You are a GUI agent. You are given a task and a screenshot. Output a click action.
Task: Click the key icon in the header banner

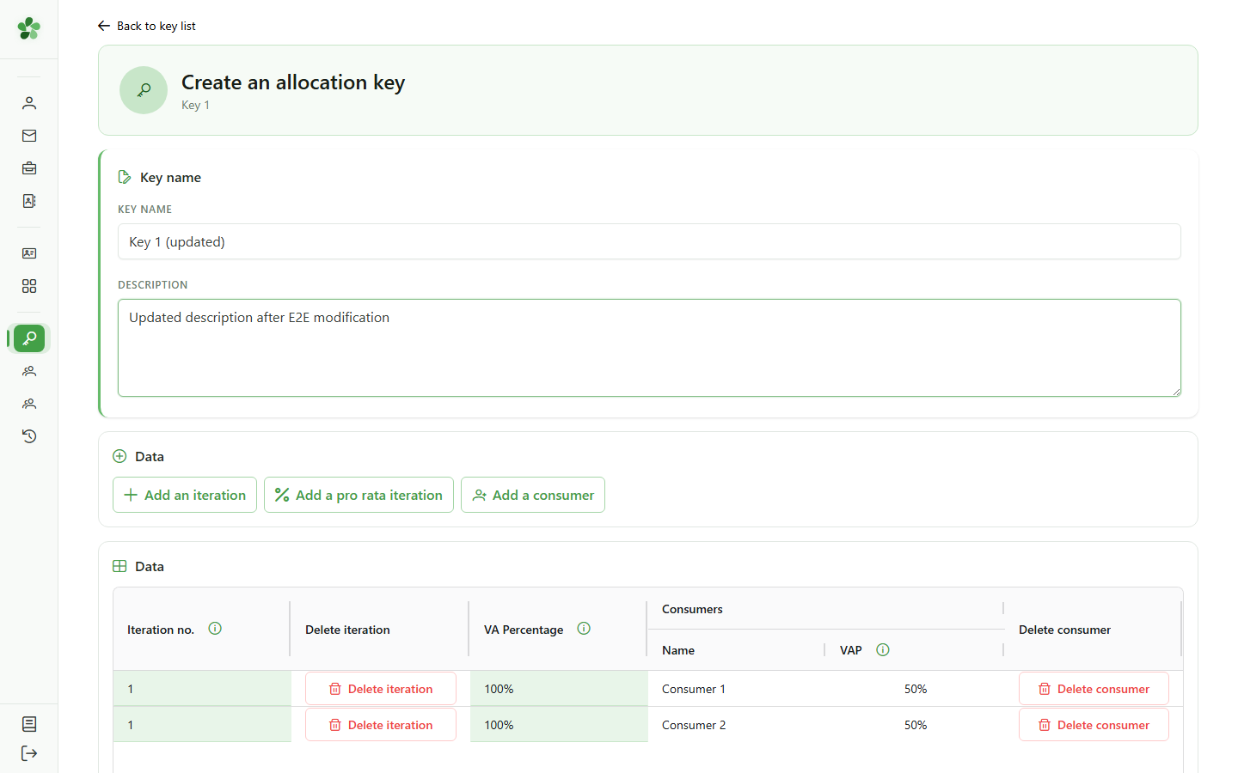click(144, 90)
